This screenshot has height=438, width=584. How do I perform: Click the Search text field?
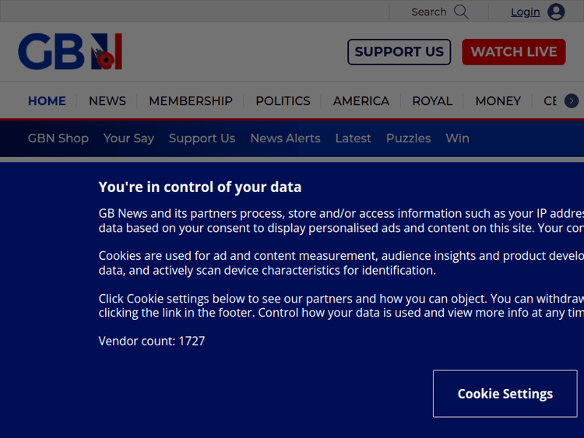click(x=428, y=12)
